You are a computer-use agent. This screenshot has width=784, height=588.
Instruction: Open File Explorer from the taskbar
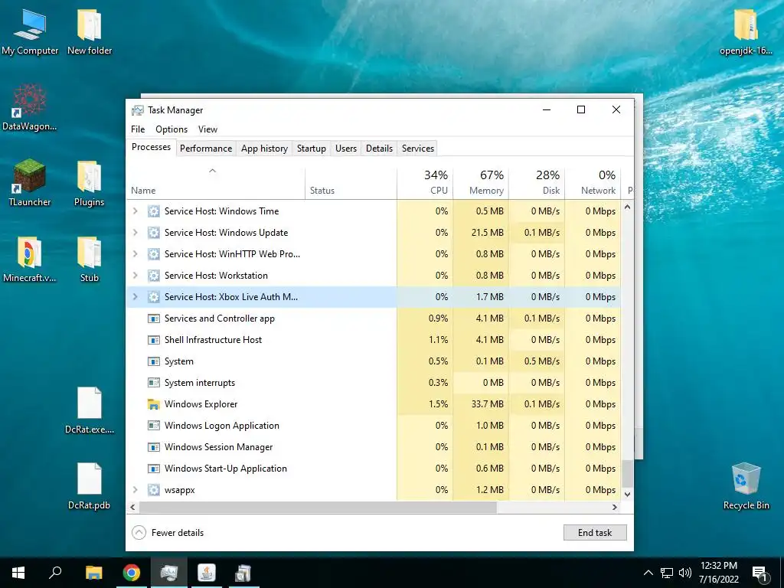coord(93,573)
